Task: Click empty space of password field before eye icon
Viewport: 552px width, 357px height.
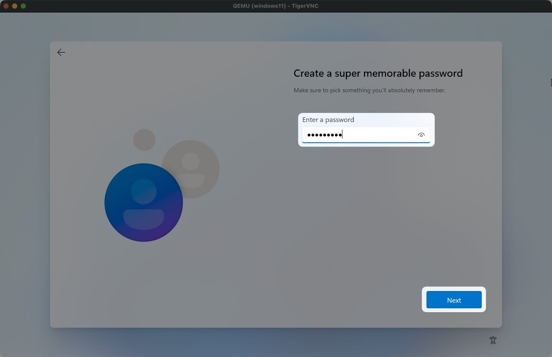Action: [379, 135]
